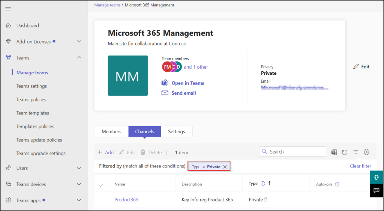Click the Teams devices icon
384x211 pixels.
tap(8, 184)
